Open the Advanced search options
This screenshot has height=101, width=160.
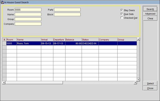150,14
